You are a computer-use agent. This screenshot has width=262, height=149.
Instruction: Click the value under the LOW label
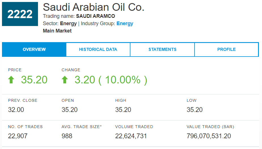pos(195,110)
